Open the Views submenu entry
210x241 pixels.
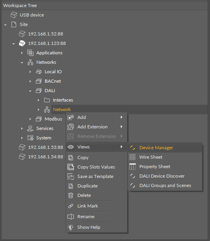point(97,147)
